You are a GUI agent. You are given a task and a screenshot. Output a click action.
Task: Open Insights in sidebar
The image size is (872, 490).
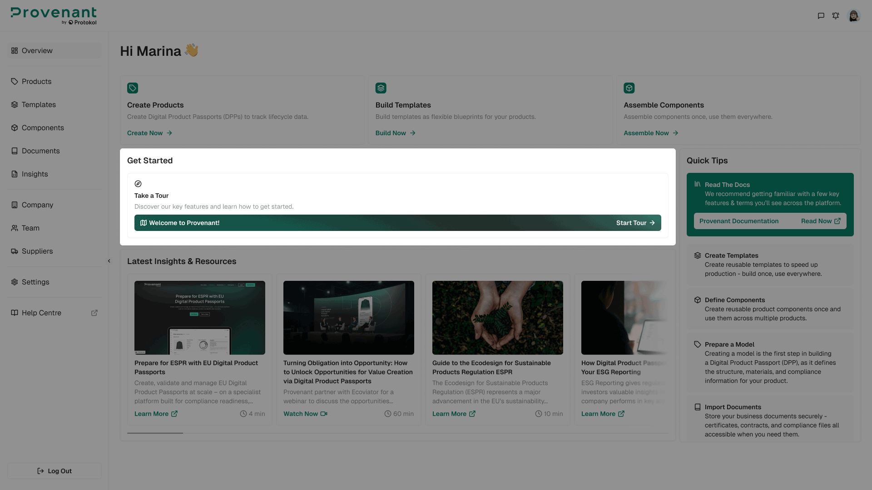tap(54, 174)
